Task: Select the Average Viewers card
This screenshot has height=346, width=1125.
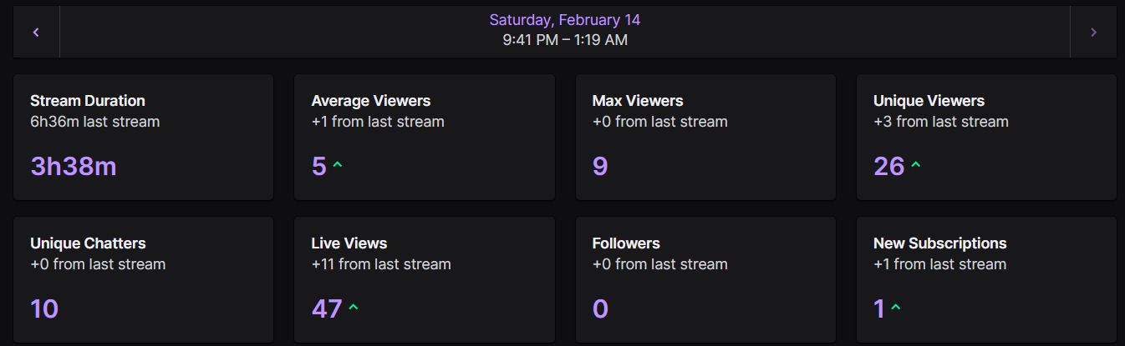Action: [424, 137]
